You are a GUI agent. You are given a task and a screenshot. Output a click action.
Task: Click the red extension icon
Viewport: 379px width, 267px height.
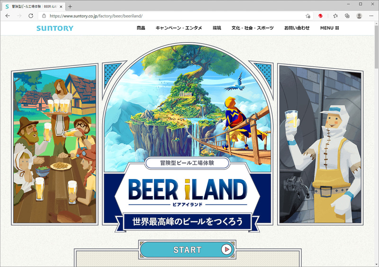[x=321, y=16]
